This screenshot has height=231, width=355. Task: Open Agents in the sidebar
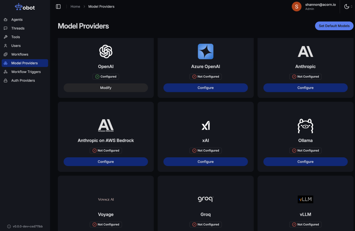click(17, 20)
